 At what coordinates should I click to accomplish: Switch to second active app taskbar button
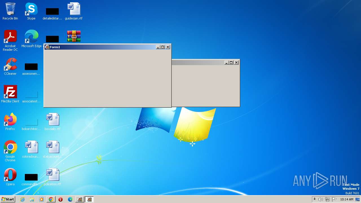coord(89,199)
